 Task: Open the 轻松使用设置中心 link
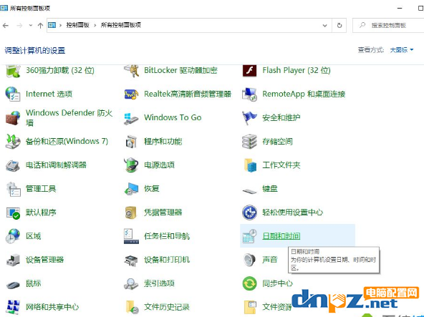tap(293, 213)
